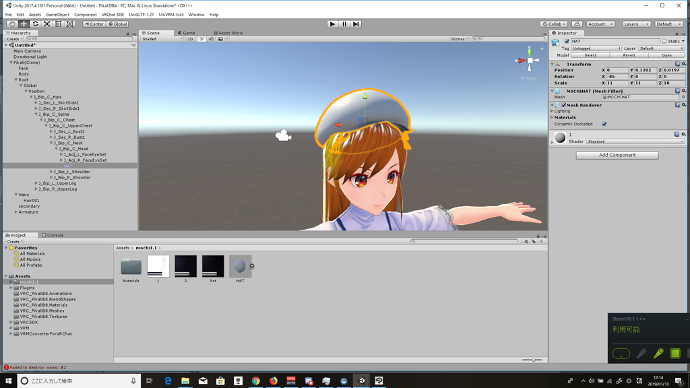
Task: Adjust the project icon size slider
Action: tap(533, 360)
